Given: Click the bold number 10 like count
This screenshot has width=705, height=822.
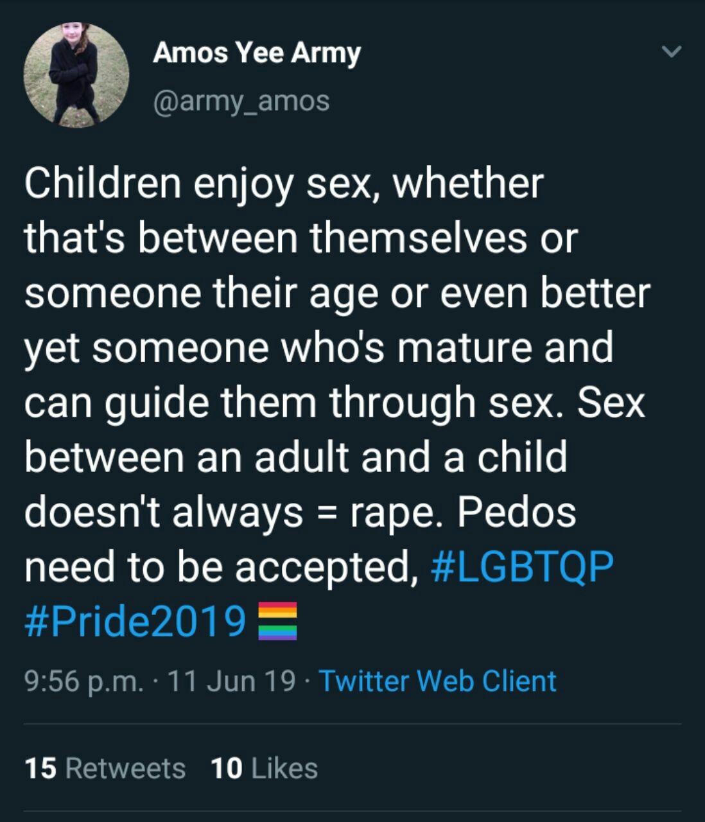Looking at the screenshot, I should coord(226,768).
